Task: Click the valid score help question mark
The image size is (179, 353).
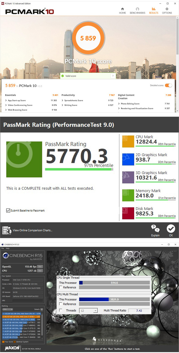Action: (113, 76)
